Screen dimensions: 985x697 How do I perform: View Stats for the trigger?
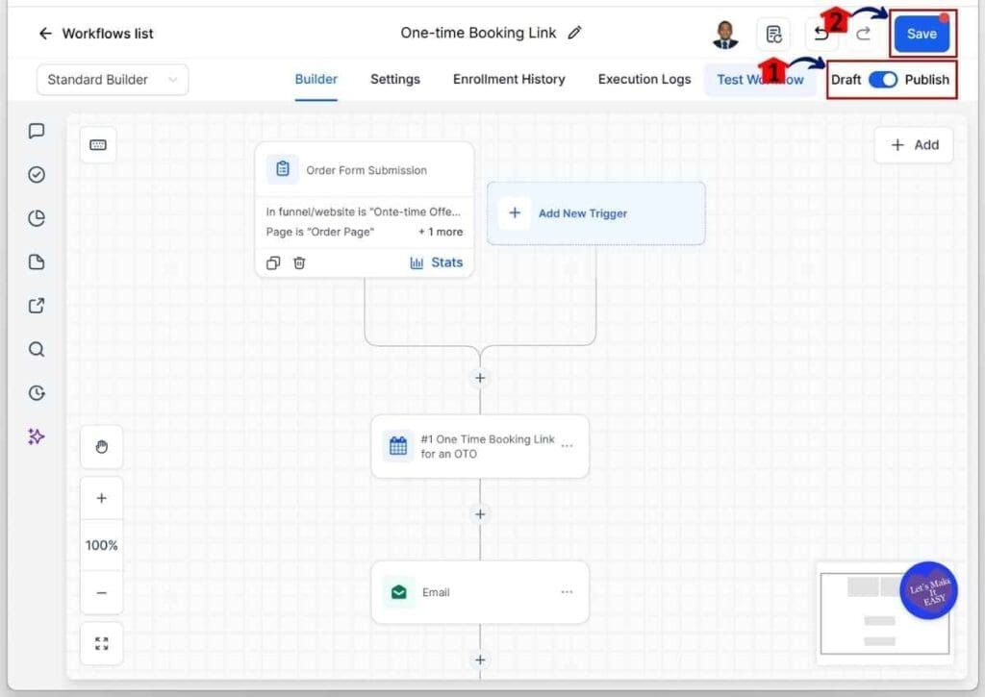[x=437, y=262]
